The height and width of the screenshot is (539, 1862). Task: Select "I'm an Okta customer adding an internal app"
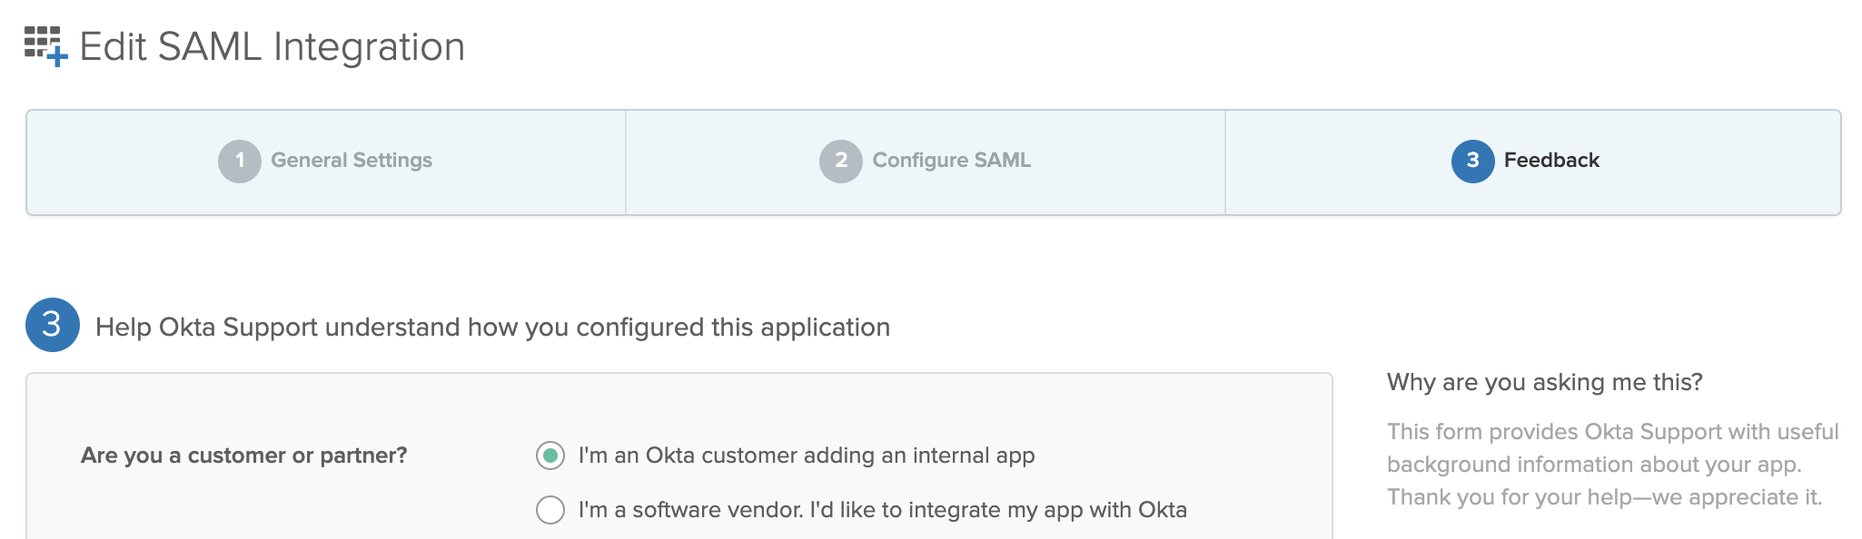tap(550, 456)
